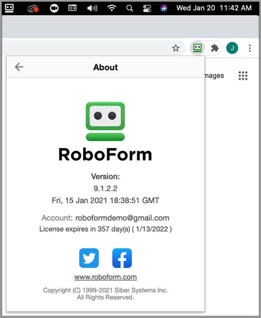Launch Siri from the menu bar

click(x=164, y=8)
